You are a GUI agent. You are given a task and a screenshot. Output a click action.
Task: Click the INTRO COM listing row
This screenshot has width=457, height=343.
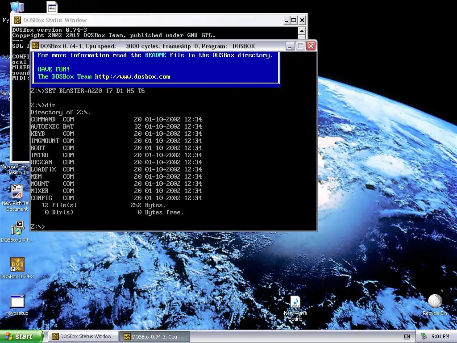[116, 155]
